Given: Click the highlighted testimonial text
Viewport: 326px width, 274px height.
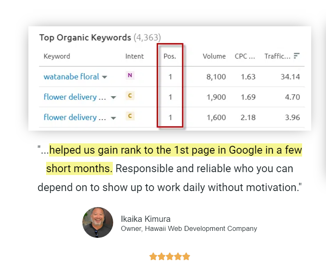Looking at the screenshot, I should tap(175, 151).
